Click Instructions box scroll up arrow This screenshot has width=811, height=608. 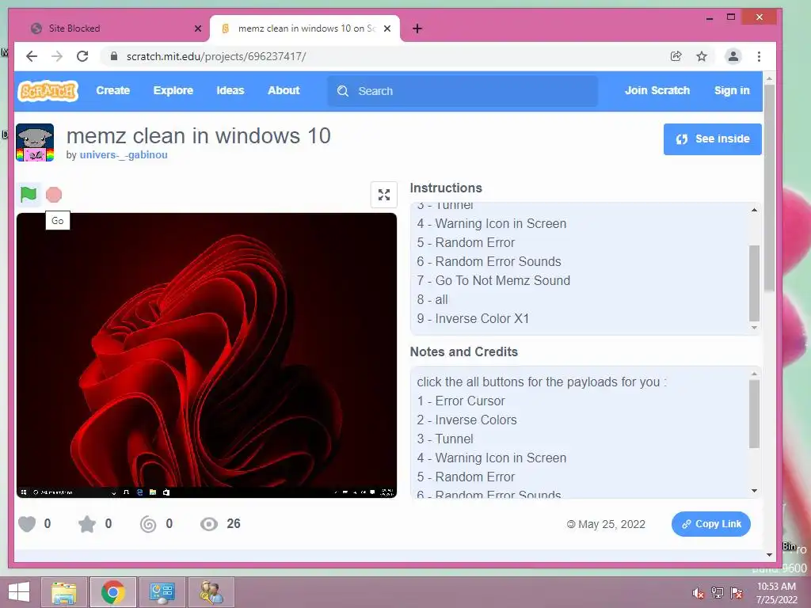pos(754,210)
